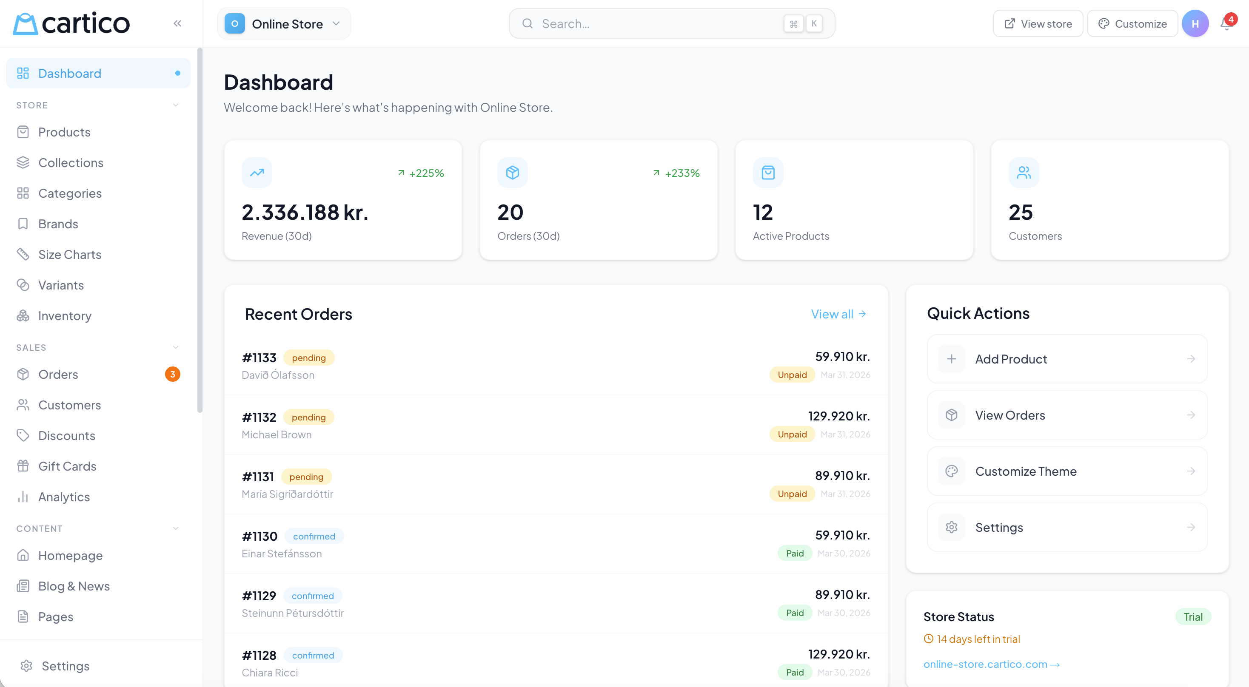The width and height of the screenshot is (1249, 687).
Task: Select the Products icon in the sidebar
Action: pos(23,132)
